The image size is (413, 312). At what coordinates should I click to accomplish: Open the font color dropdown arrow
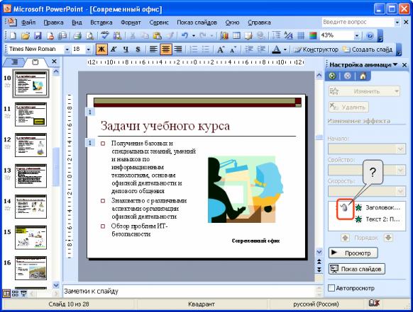tap(285, 49)
